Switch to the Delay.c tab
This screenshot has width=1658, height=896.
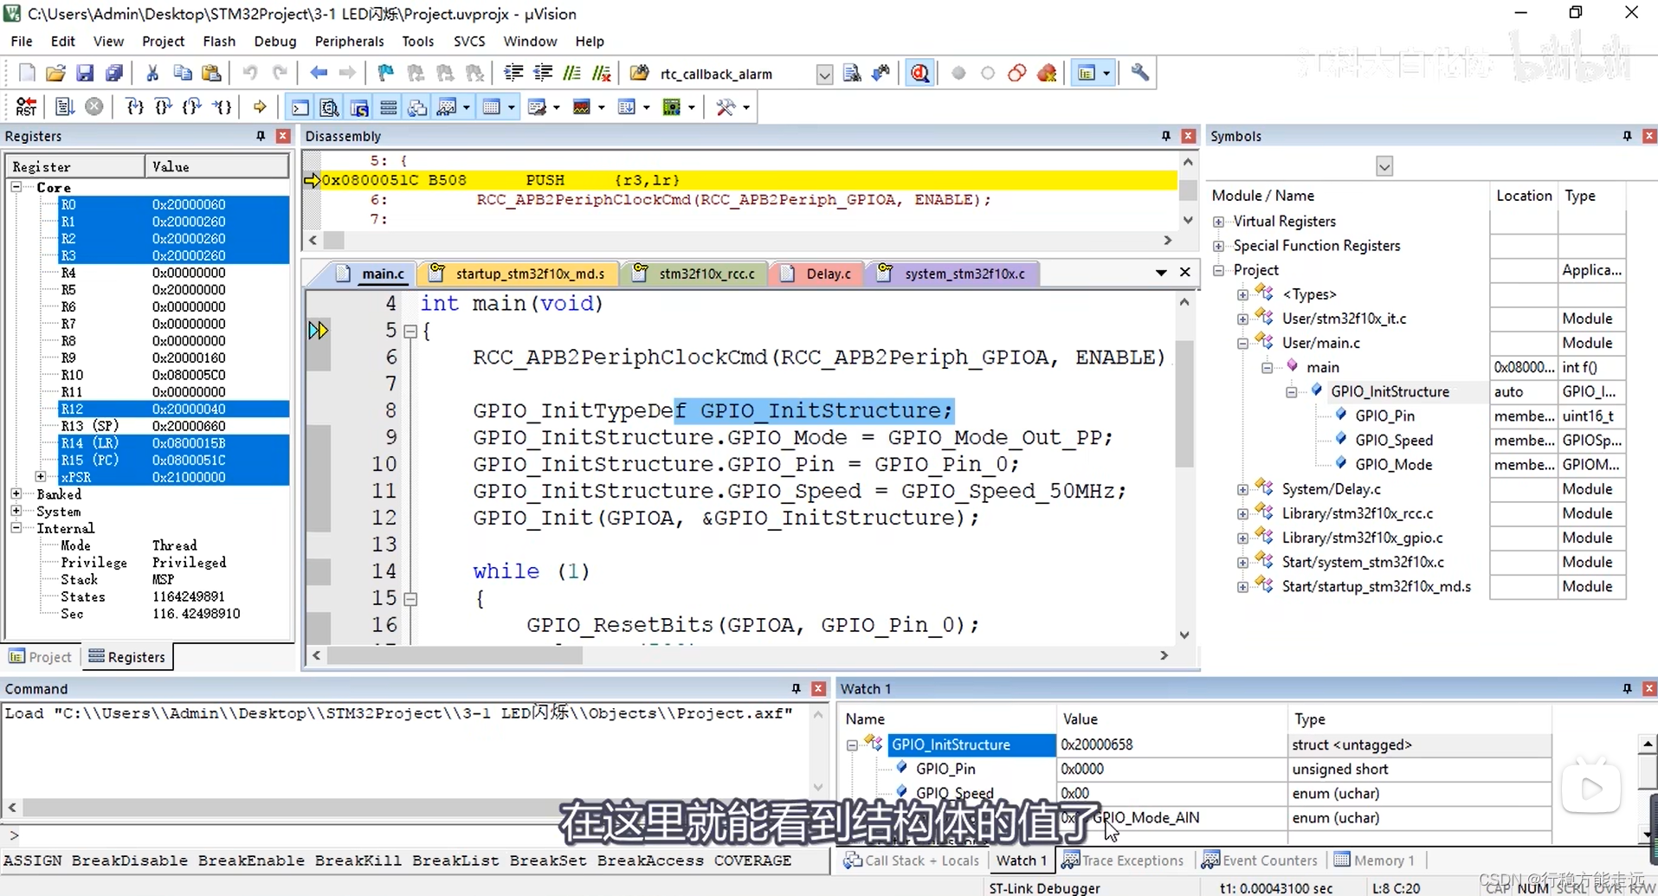pyautogui.click(x=816, y=274)
